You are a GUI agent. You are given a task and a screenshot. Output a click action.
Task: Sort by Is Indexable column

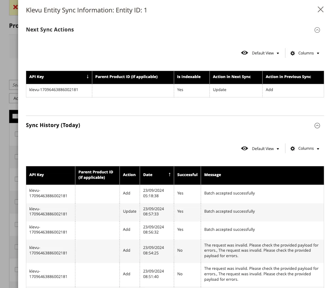(192, 77)
